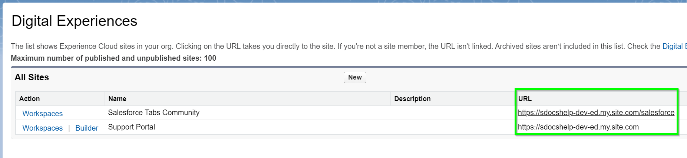Click the All Sites section heading
Viewport: 687px width, 158px height.
(x=32, y=77)
